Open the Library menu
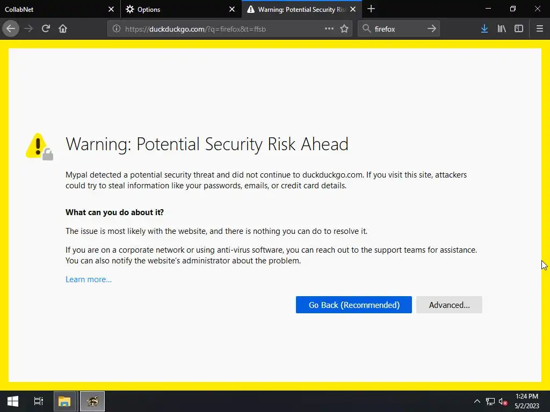The height and width of the screenshot is (412, 550). pos(502,29)
